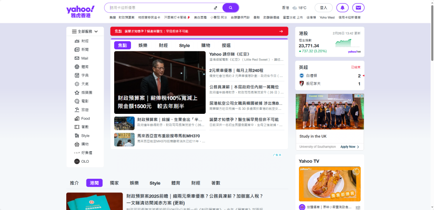The width and height of the screenshot is (434, 210).
Task: Open the main 財政預算案 feature image
Action: [x=160, y=83]
